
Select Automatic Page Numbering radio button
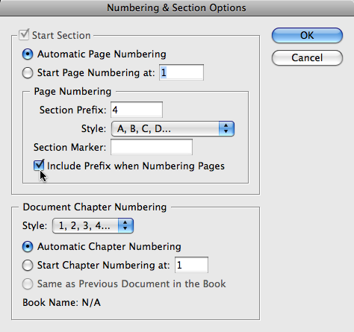pyautogui.click(x=28, y=54)
